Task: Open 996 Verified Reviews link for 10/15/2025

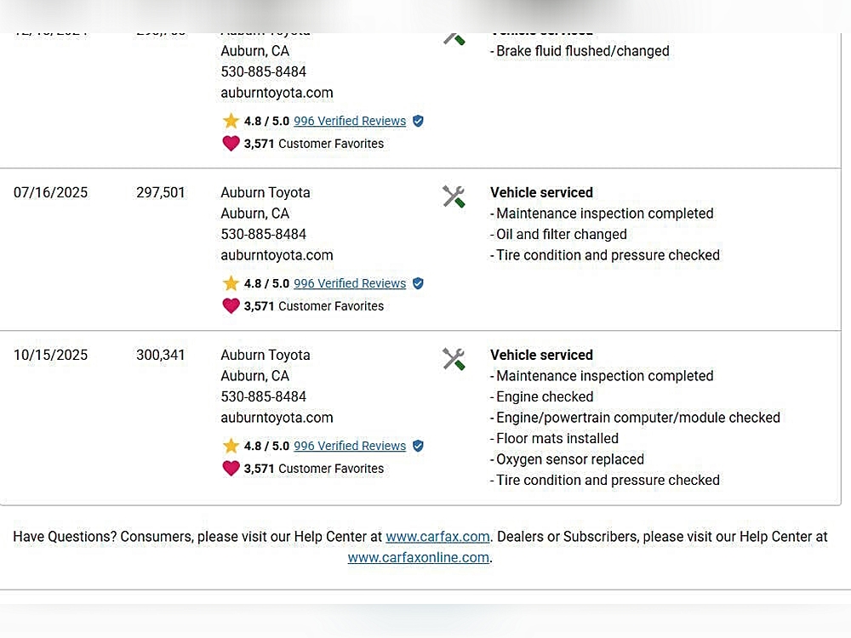Action: [x=350, y=446]
